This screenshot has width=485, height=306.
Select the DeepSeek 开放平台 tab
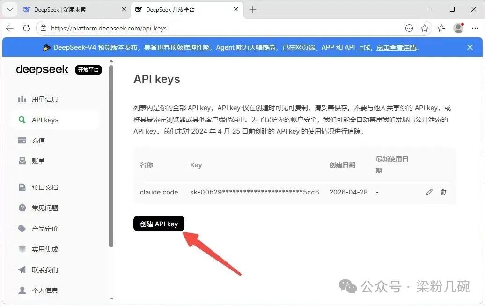(187, 9)
